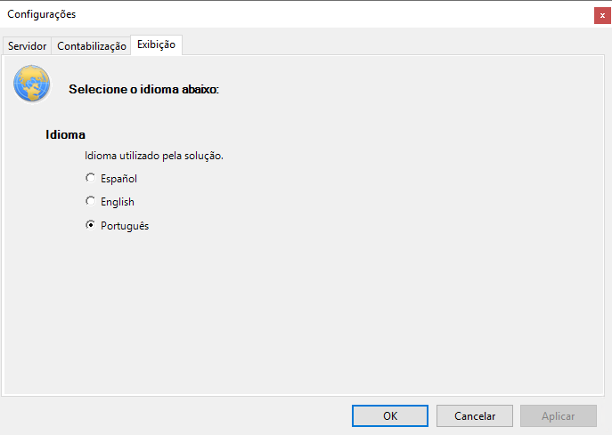612x435 pixels.
Task: Click blank tab strip area right of Exibição
Action: pyautogui.click(x=392, y=45)
